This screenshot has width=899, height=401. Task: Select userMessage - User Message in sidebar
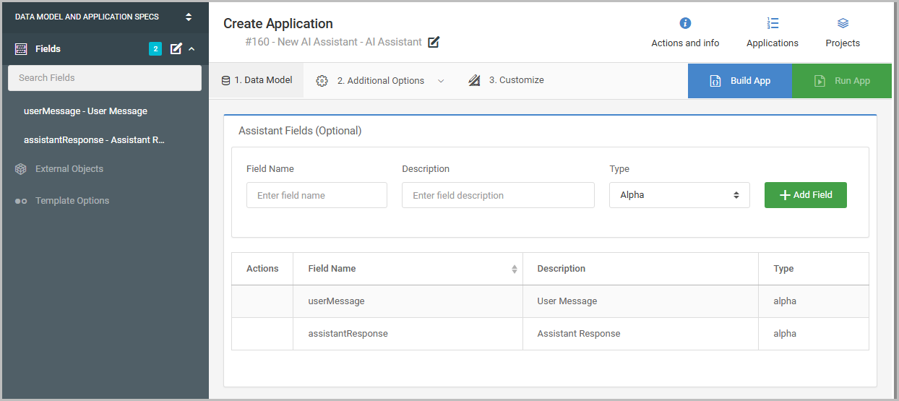pyautogui.click(x=85, y=111)
